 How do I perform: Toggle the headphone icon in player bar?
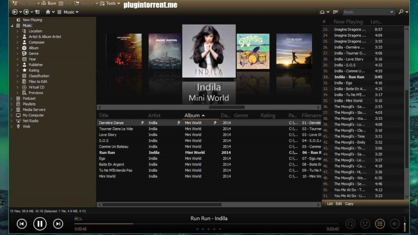coord(350,224)
